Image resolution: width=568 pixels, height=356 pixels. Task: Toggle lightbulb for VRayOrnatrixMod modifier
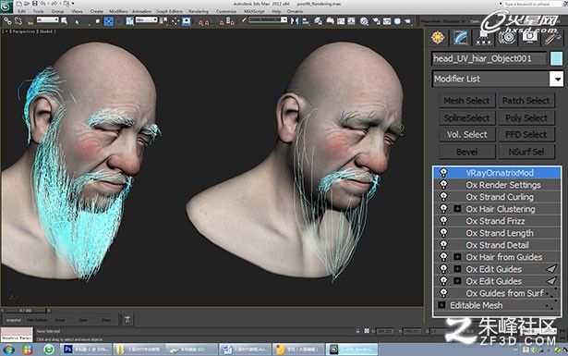tap(443, 173)
